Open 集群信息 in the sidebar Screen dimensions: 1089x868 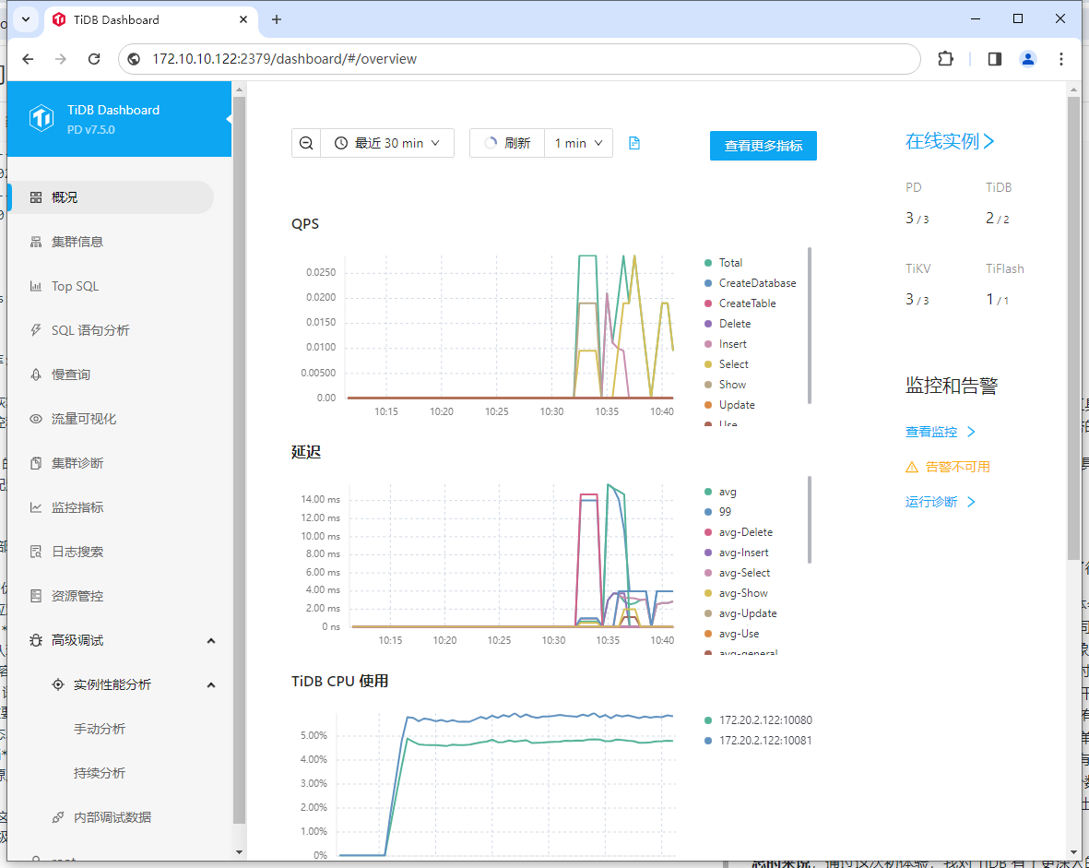click(x=77, y=242)
